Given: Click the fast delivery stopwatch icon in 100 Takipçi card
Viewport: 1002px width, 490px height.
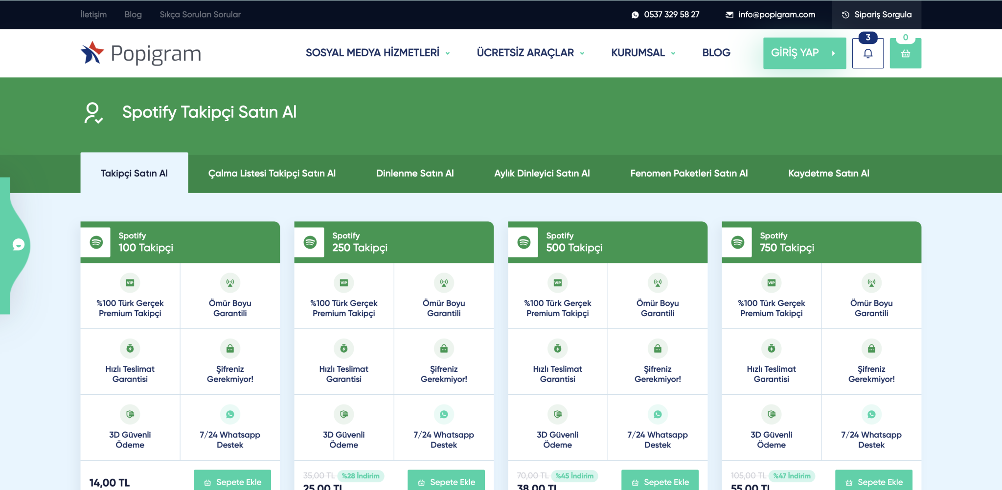Looking at the screenshot, I should [x=130, y=348].
